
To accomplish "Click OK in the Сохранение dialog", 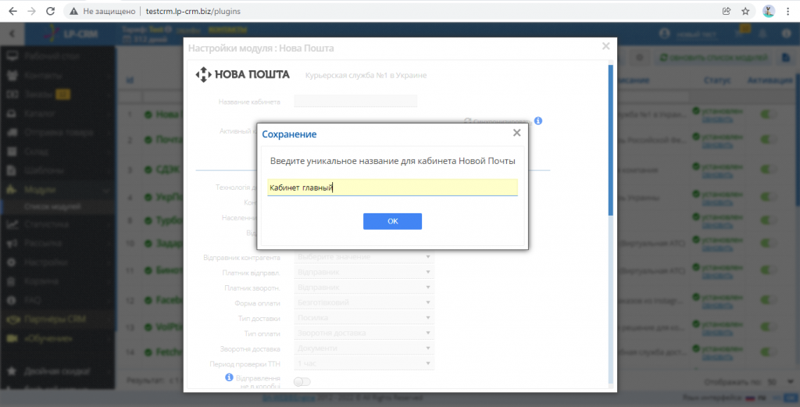I will pyautogui.click(x=392, y=221).
